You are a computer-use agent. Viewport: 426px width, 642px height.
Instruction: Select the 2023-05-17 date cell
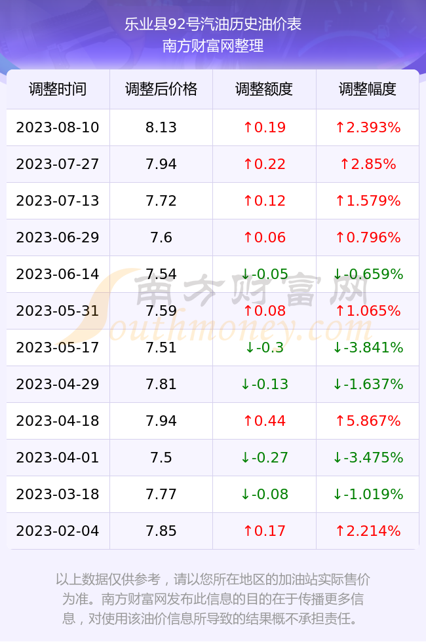(x=58, y=347)
